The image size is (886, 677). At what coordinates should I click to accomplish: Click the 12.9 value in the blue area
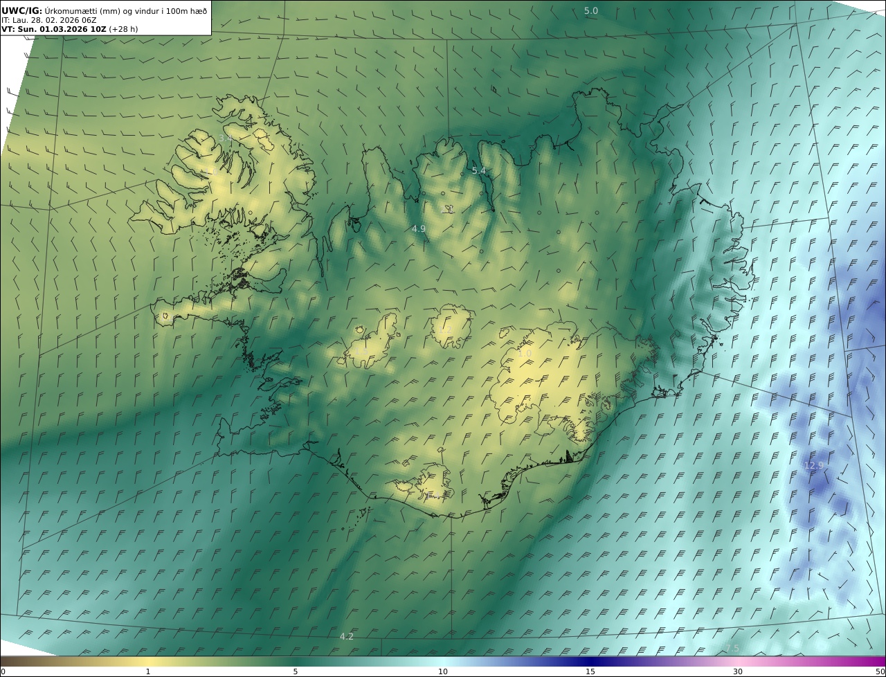[x=814, y=465]
